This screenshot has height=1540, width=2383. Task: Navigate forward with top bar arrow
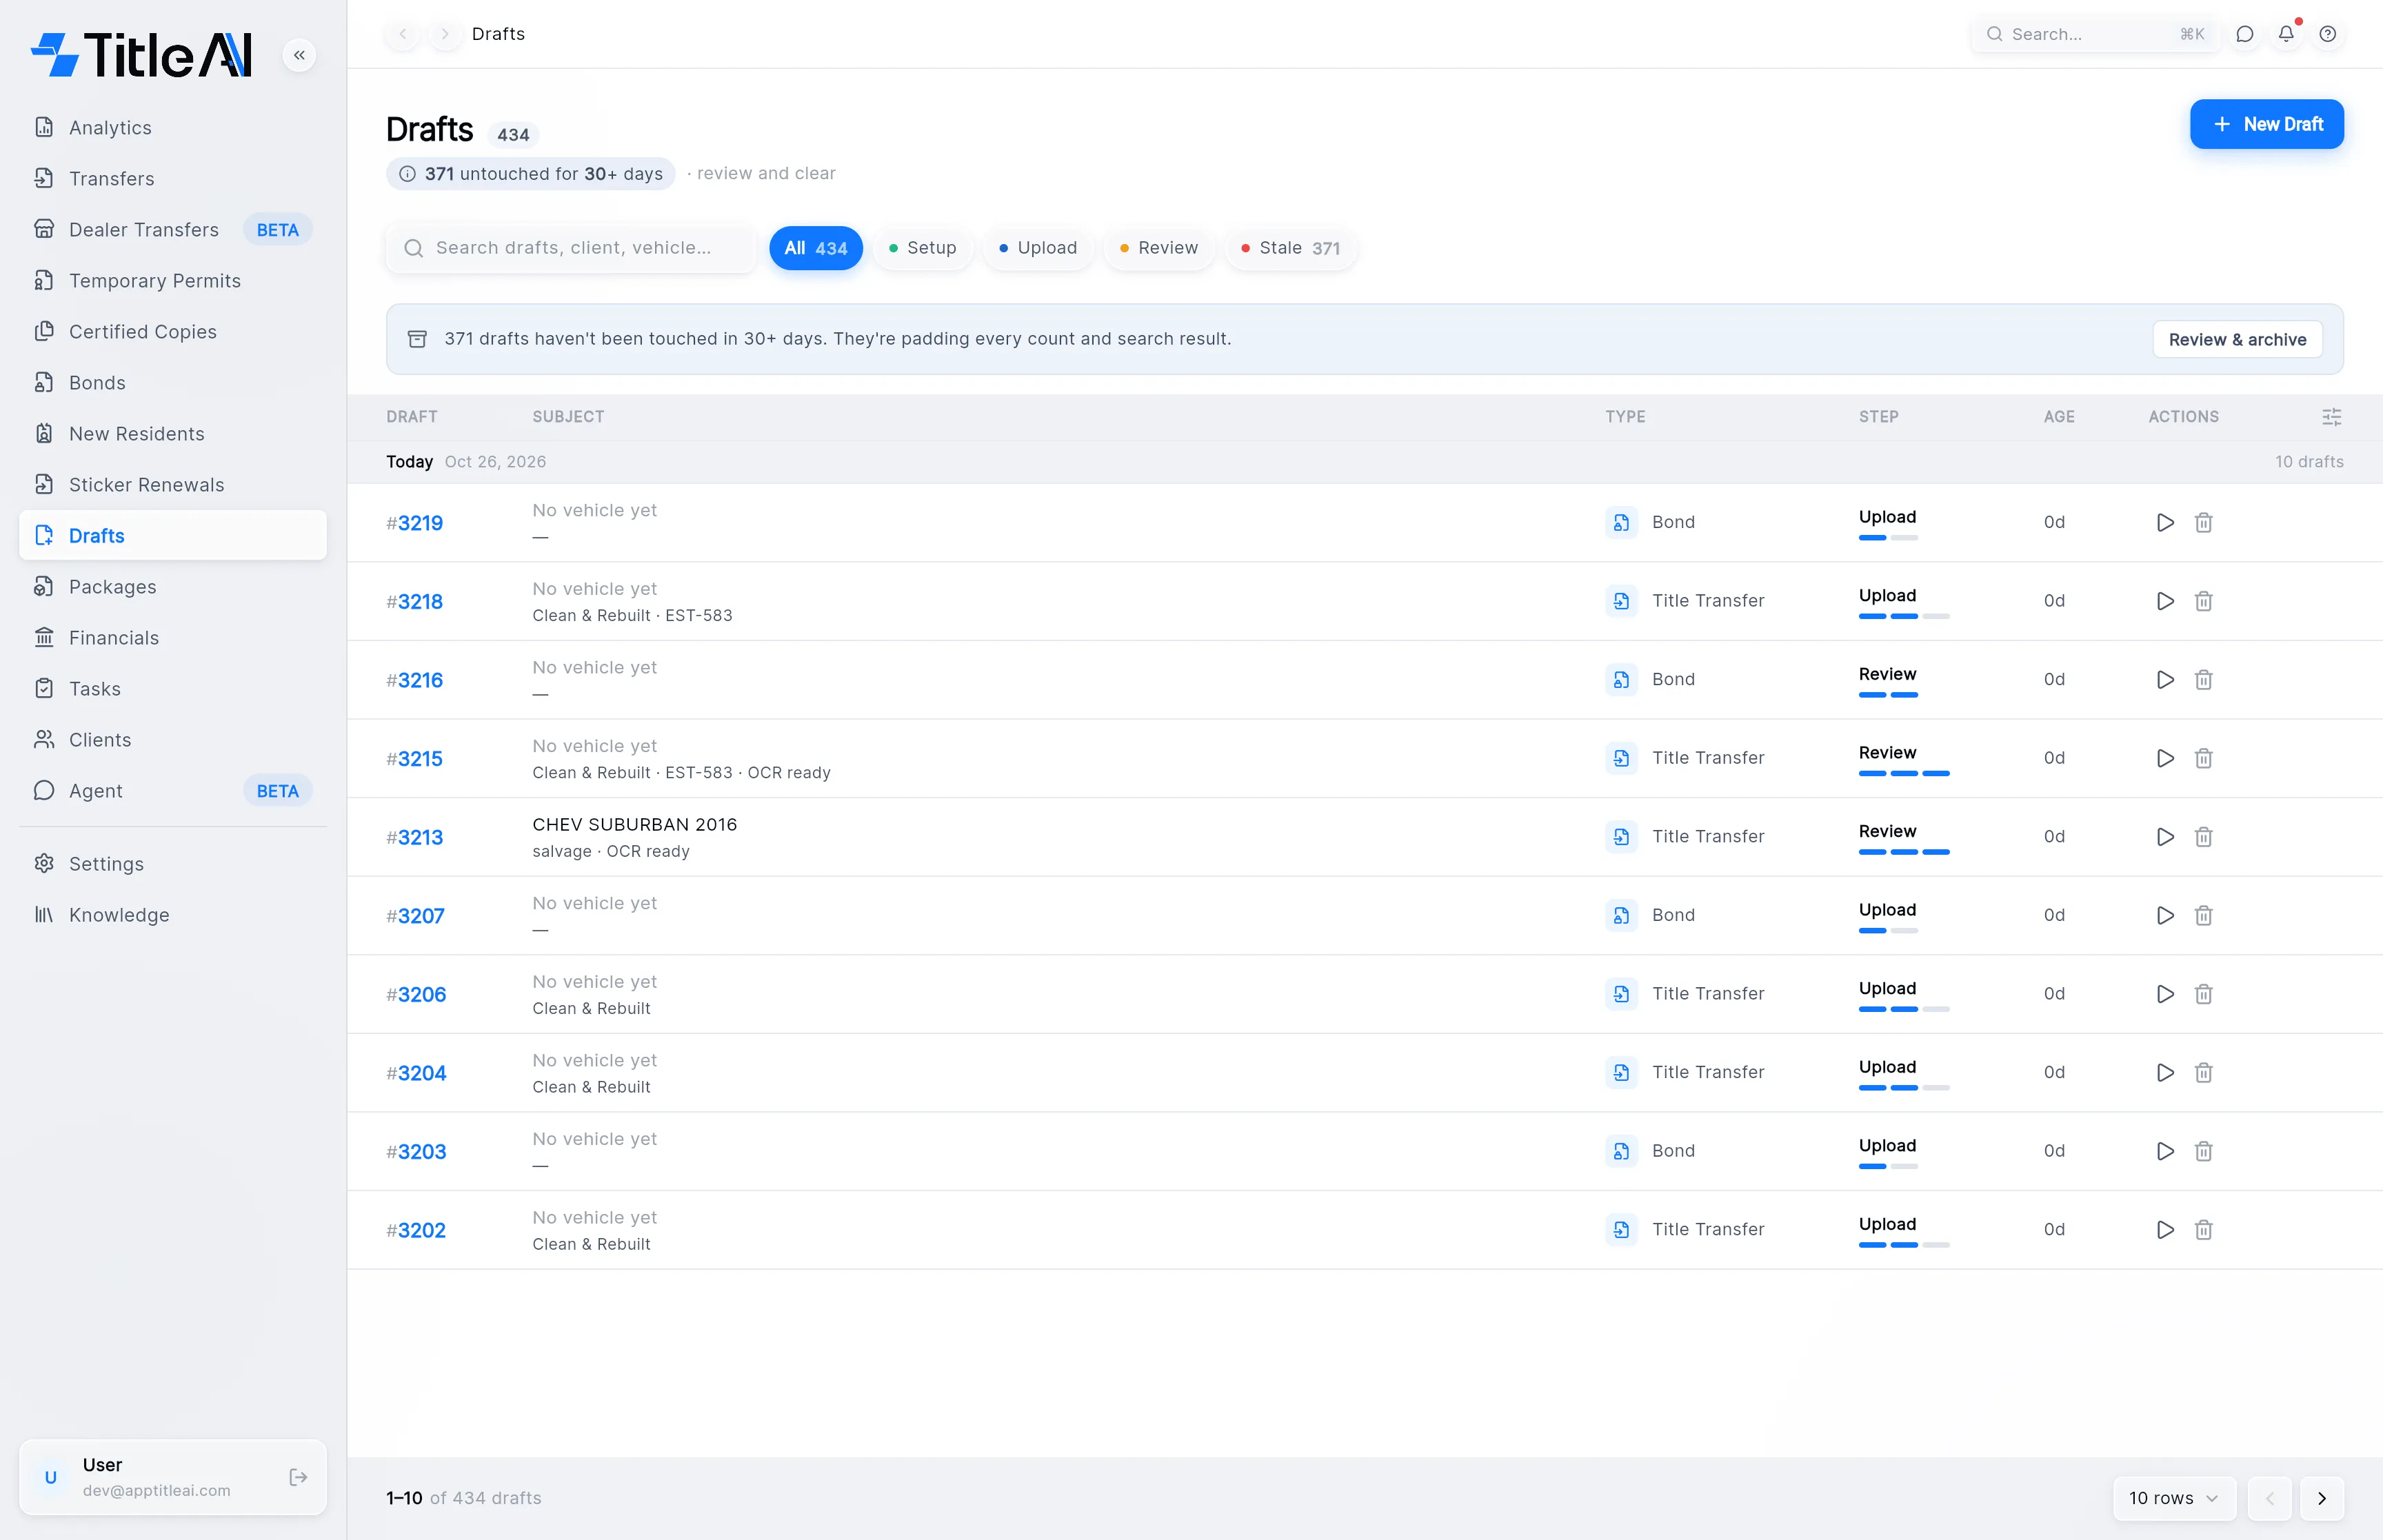point(445,34)
